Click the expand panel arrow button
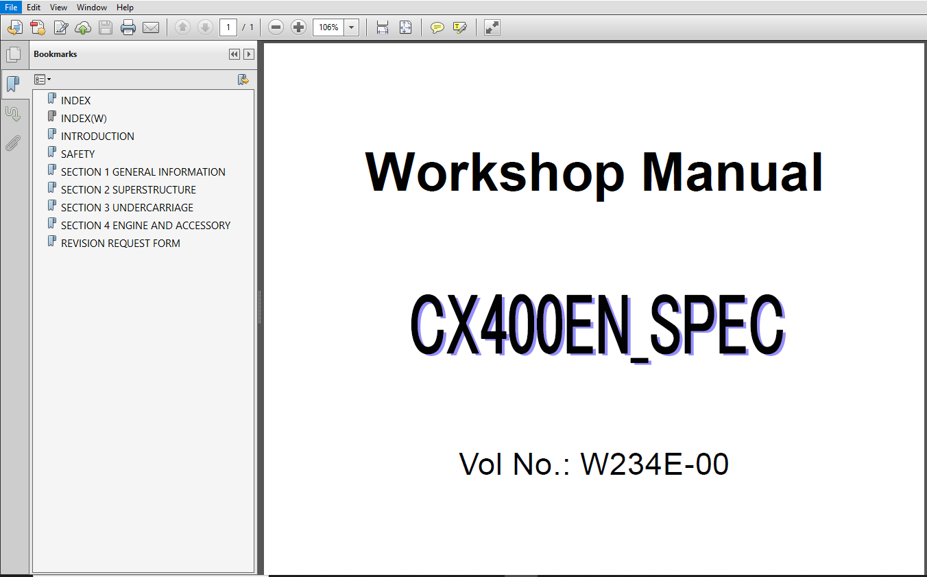This screenshot has width=927, height=577. click(x=249, y=54)
